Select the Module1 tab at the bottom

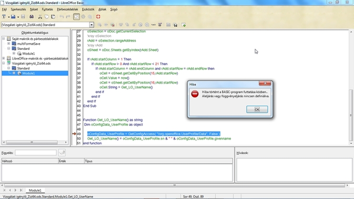(35, 191)
